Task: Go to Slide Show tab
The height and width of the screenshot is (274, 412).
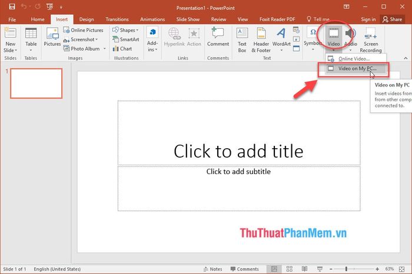Action: click(x=188, y=19)
